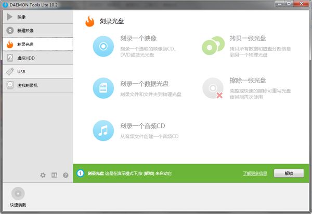Click the 擦除一张光盘 title text
This screenshot has width=312, height=214.
tap(248, 81)
